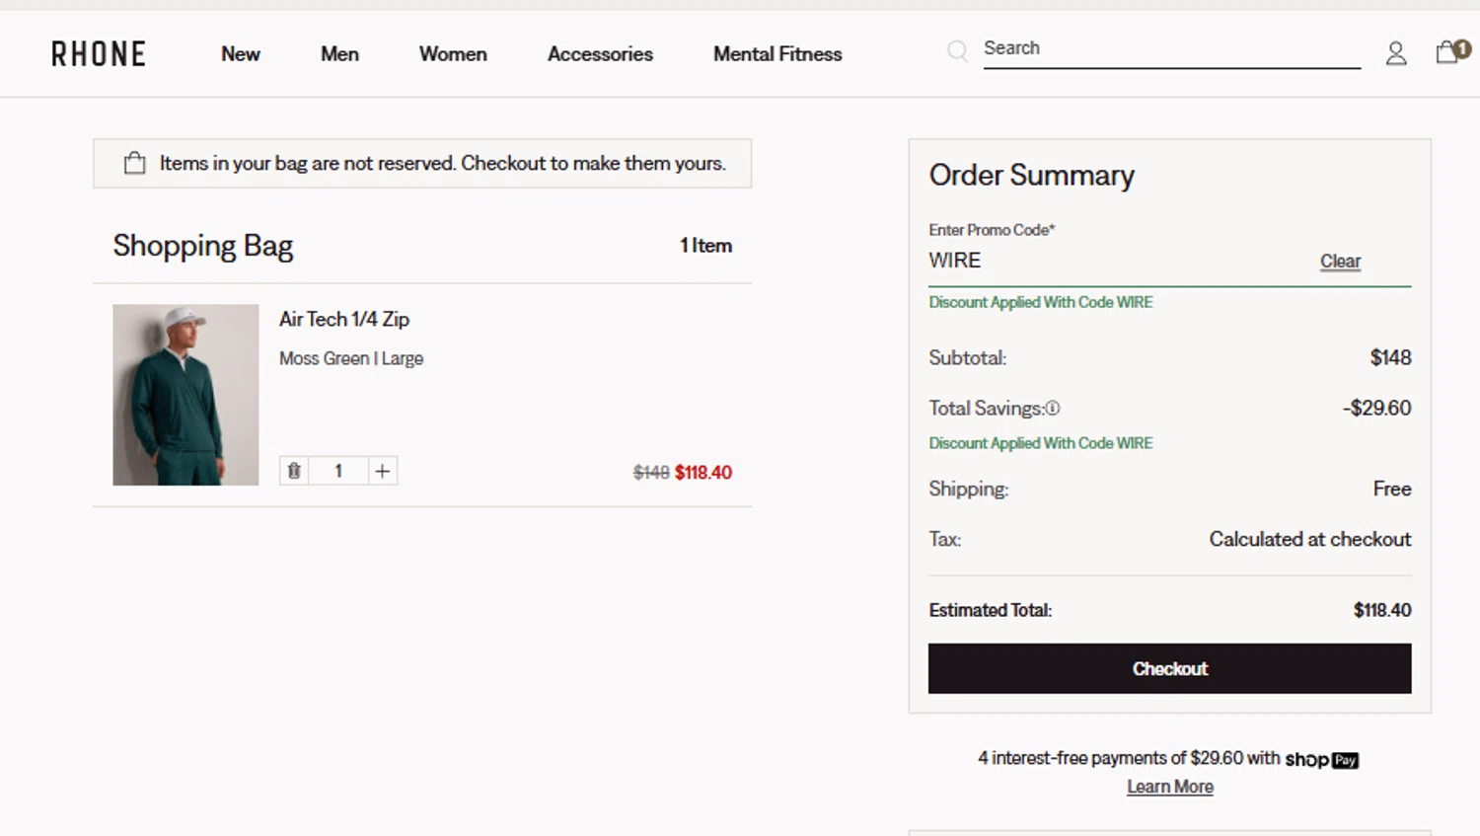
Task: Open the New menu
Action: click(x=241, y=54)
